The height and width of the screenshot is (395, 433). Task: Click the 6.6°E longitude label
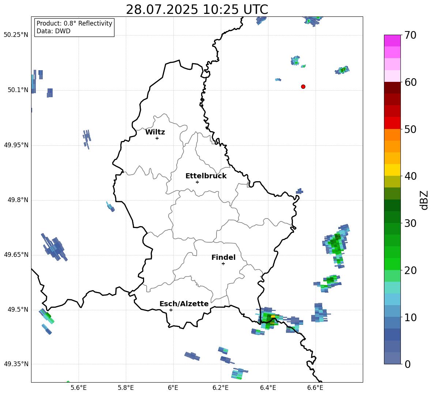click(315, 388)
